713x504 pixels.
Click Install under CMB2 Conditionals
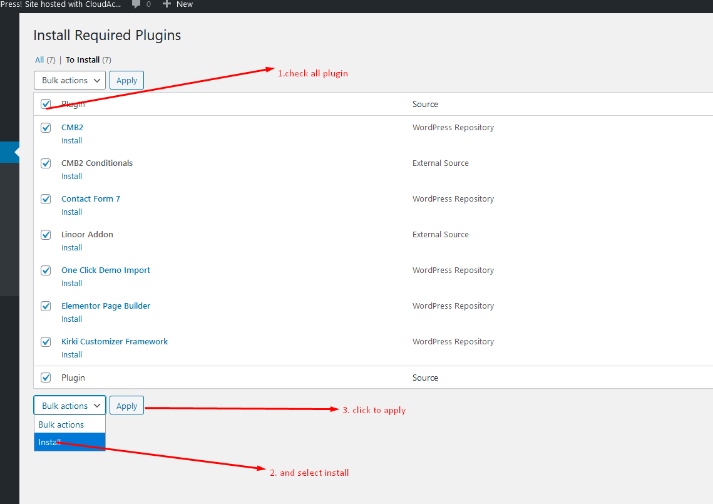coord(71,177)
